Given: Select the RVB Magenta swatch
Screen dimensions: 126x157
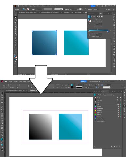Looking at the screenshot, I should (108, 108).
